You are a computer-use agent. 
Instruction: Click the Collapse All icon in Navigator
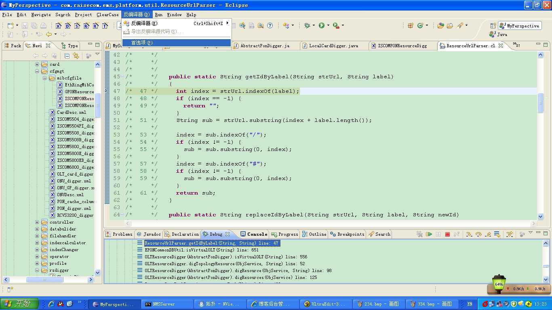click(67, 55)
